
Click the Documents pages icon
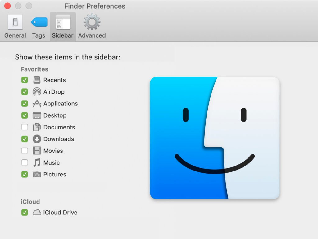[37, 127]
